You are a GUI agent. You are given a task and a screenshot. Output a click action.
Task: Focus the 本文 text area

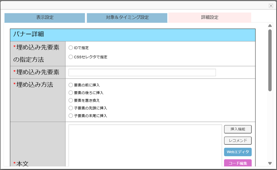pyautogui.click(x=145, y=145)
